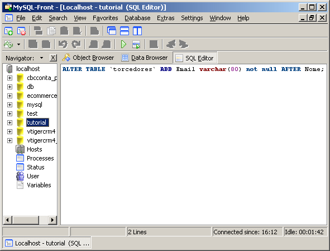Open the Search menu
This screenshot has width=330, height=251.
(58, 18)
